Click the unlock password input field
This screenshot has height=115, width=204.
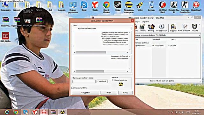pos(84,81)
